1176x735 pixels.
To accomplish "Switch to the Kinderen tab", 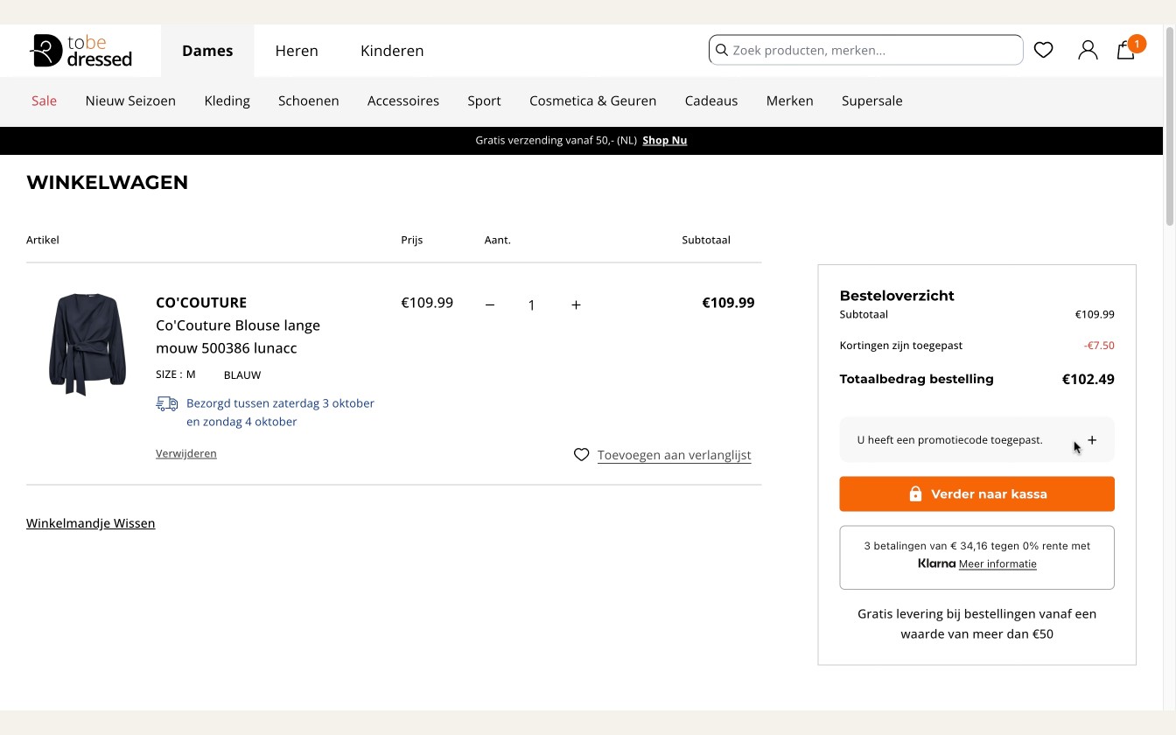I will point(392,51).
